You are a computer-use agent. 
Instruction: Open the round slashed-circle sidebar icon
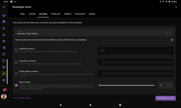click(4, 67)
